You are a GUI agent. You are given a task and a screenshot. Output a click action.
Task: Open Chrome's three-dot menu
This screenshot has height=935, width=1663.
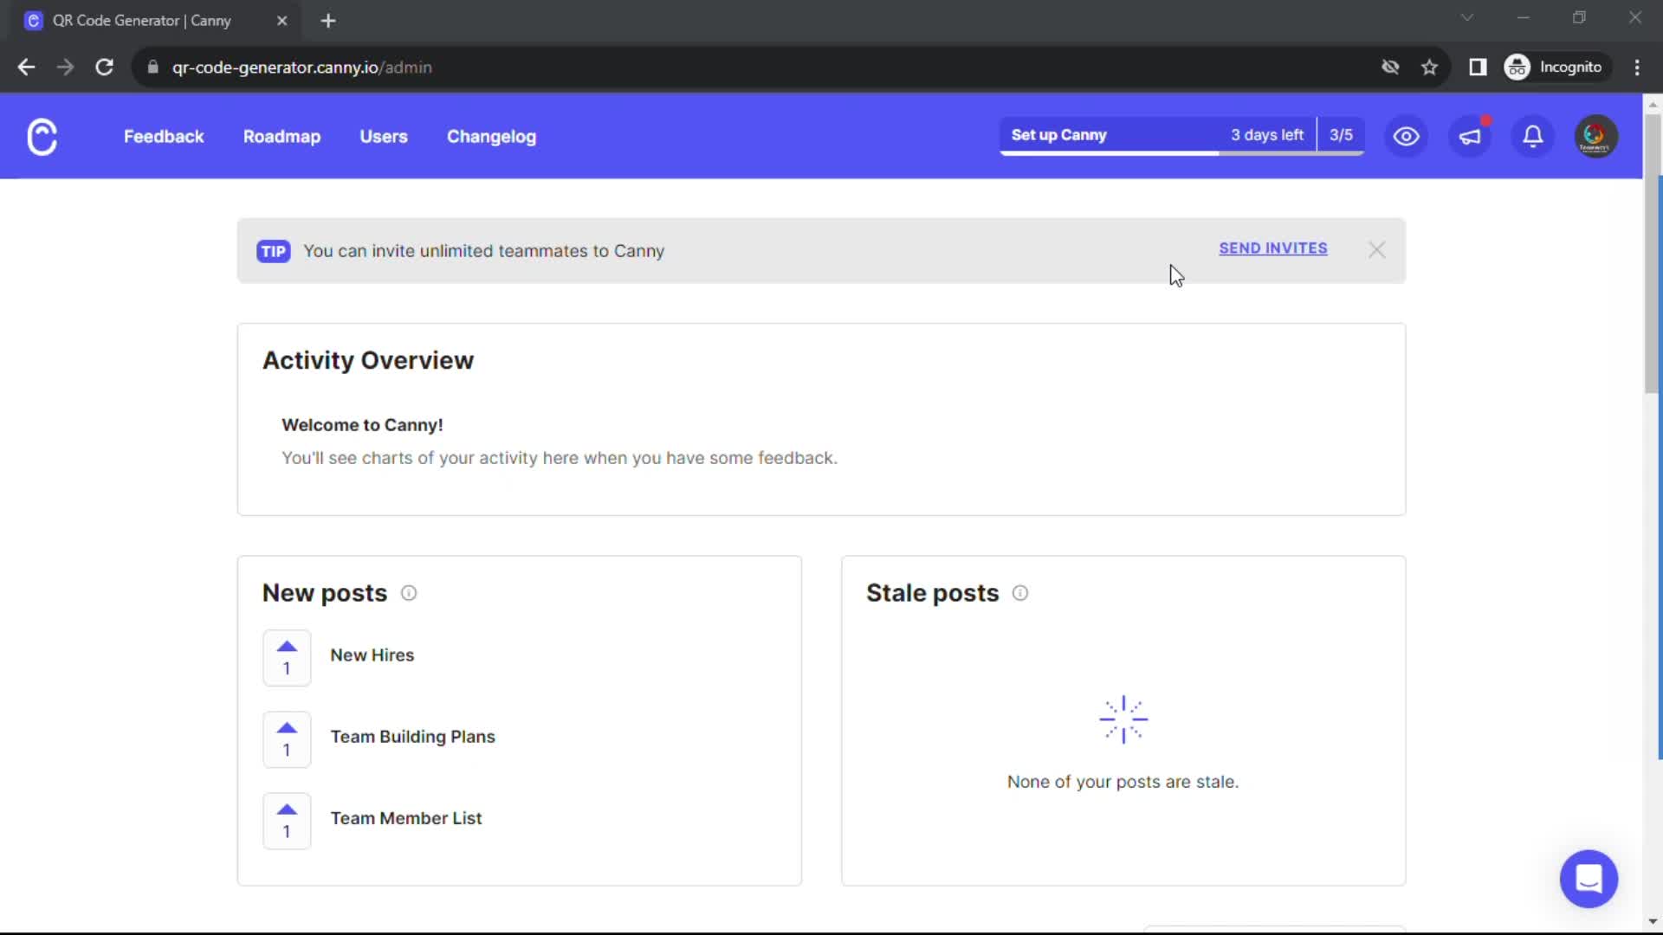click(1638, 67)
